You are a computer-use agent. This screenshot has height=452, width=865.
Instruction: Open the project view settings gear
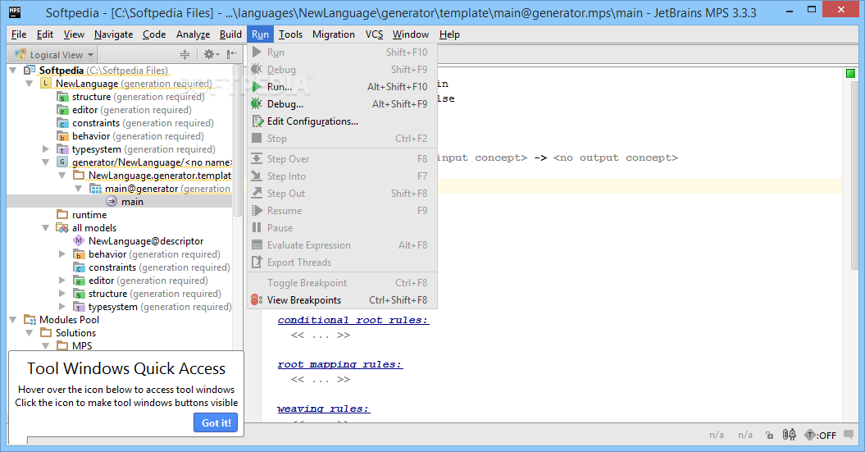212,54
